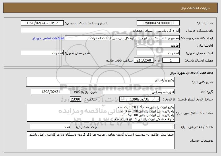The width and height of the screenshot is (221, 156).
Task: Select the time field showing 23:00
Action: [x=75, y=99]
